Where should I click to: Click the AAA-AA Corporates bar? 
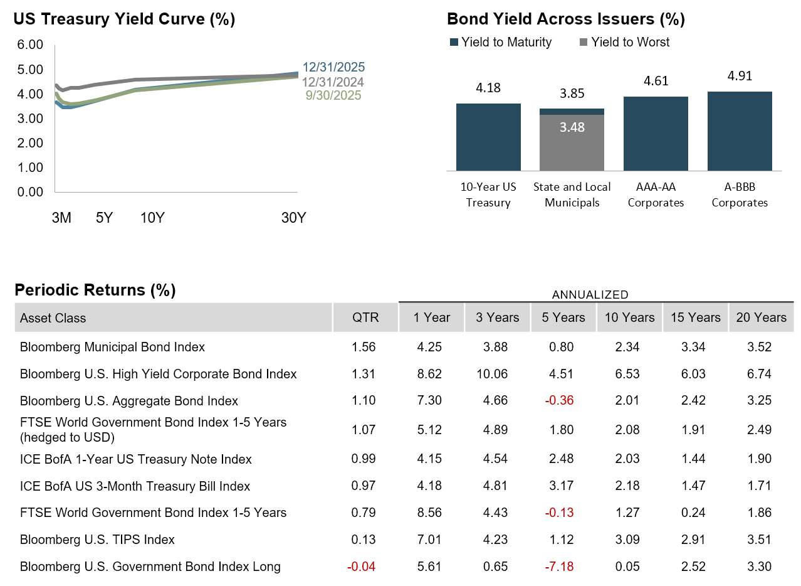(656, 134)
